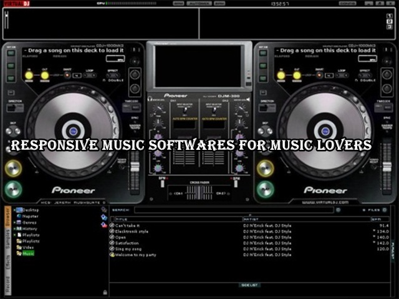Click the CROSS FADER handle
The width and height of the screenshot is (399, 299).
click(199, 193)
